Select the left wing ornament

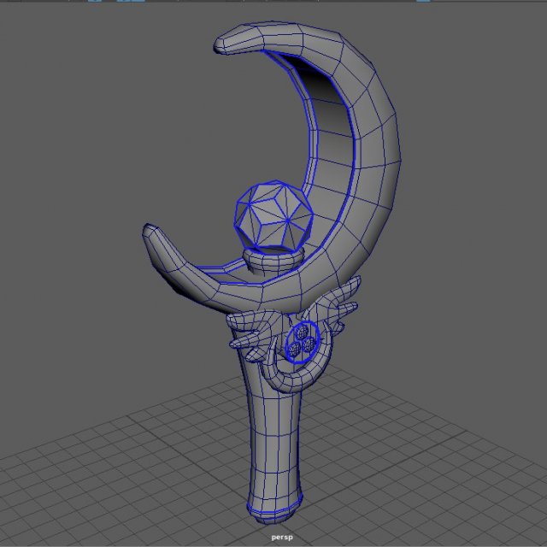point(246,329)
